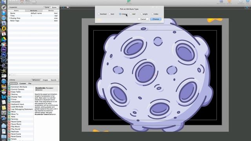Select Destroy behavior icon
The width and height of the screenshot is (251, 141).
(x=9, y=94)
